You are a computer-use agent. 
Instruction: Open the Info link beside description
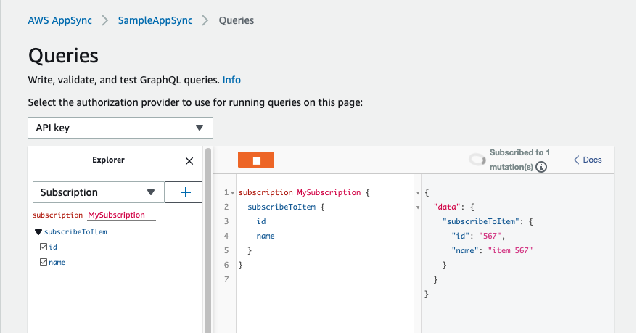tap(231, 80)
